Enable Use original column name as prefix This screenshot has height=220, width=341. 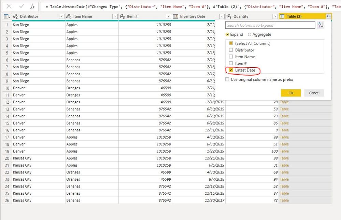(x=227, y=79)
